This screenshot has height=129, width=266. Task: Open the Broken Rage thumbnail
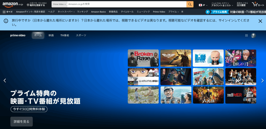[143, 58]
